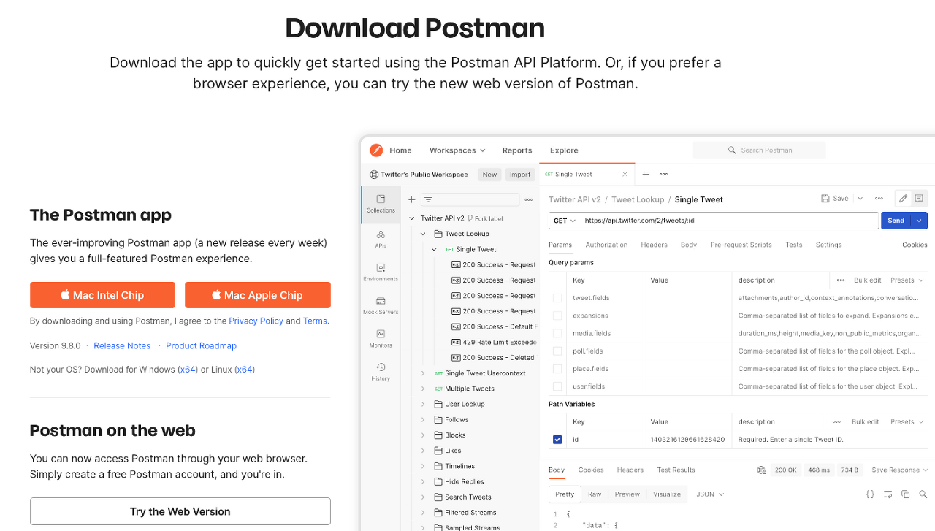Download for Mac Apple Chip
935x531 pixels.
[x=258, y=295]
